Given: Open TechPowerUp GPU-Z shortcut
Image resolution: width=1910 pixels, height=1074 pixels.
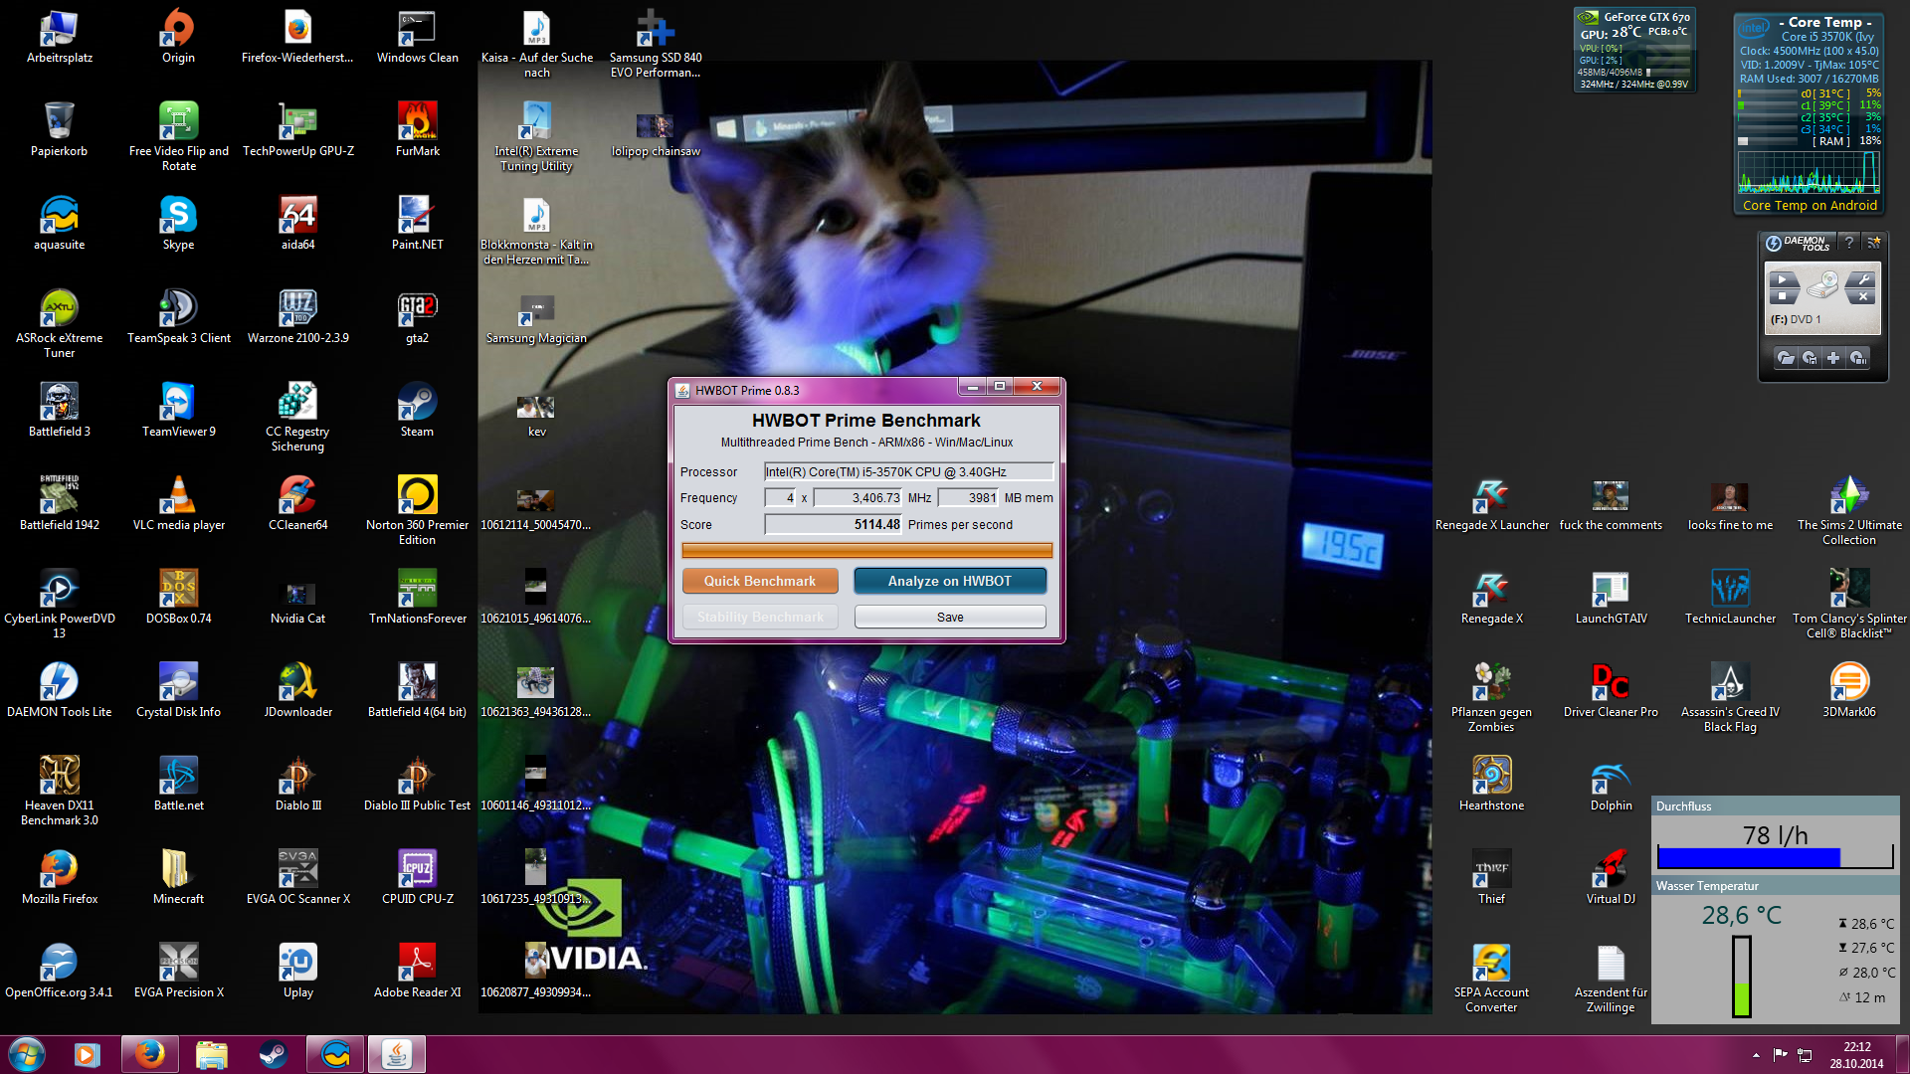Looking at the screenshot, I should click(x=298, y=130).
